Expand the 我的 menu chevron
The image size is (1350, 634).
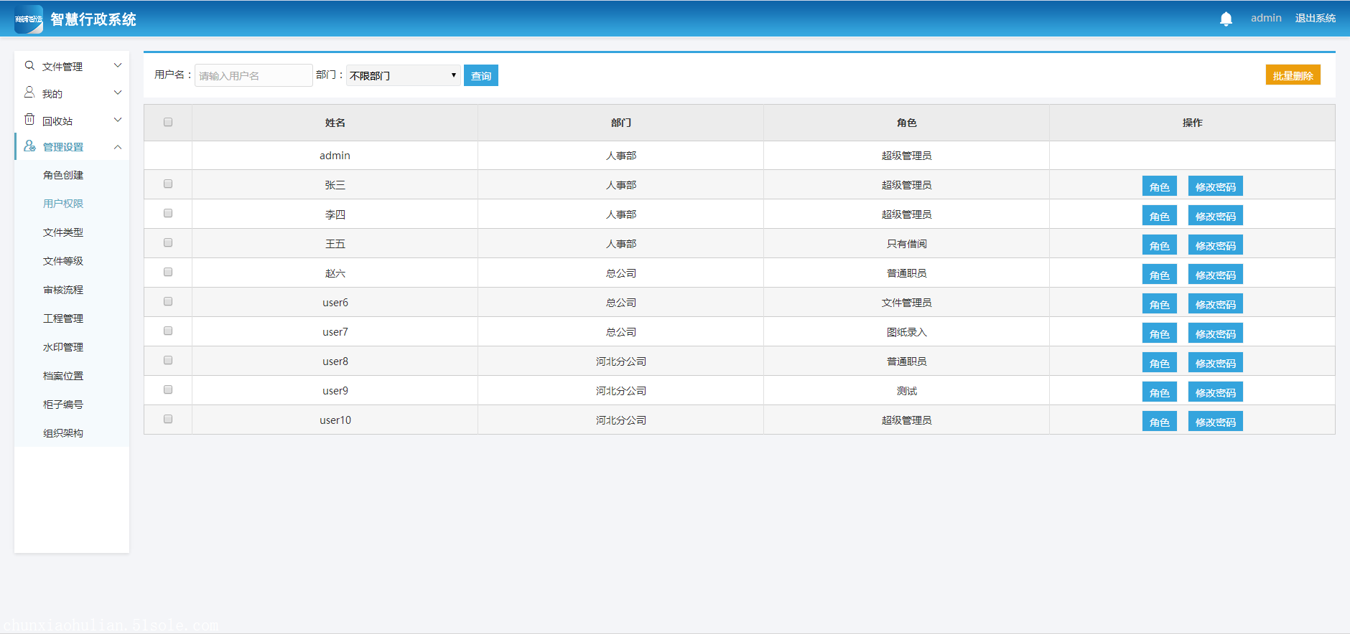click(x=118, y=93)
